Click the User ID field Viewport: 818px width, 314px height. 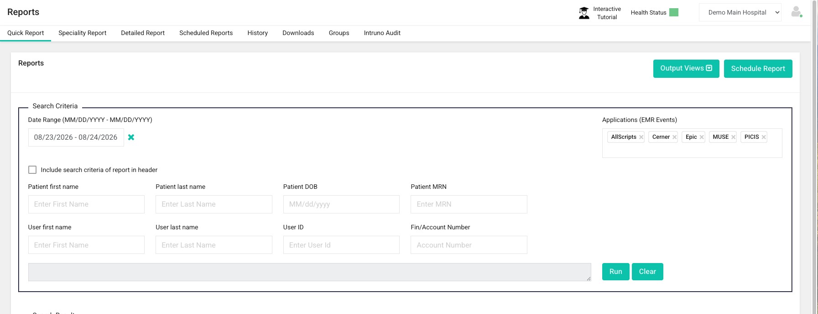[x=341, y=245]
